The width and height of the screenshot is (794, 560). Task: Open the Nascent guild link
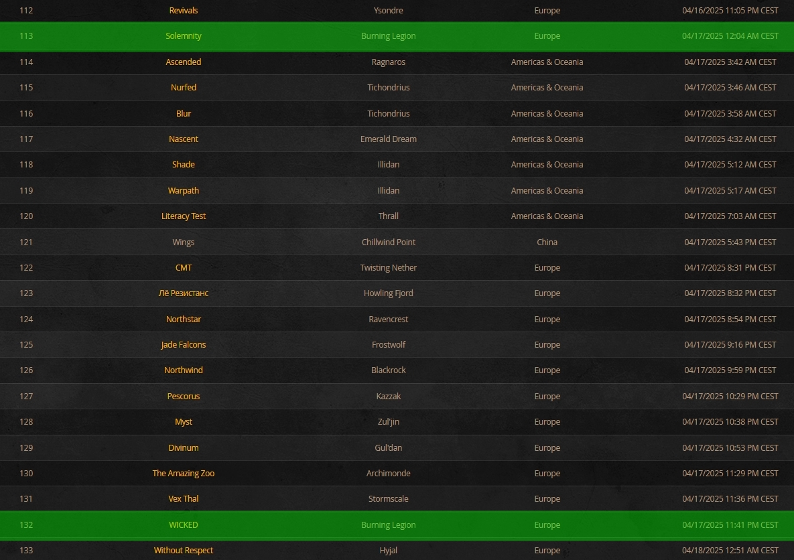(x=184, y=139)
